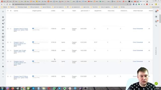Open OBS Studio from the taskbar
161x90 pixels.
(x=86, y=88)
